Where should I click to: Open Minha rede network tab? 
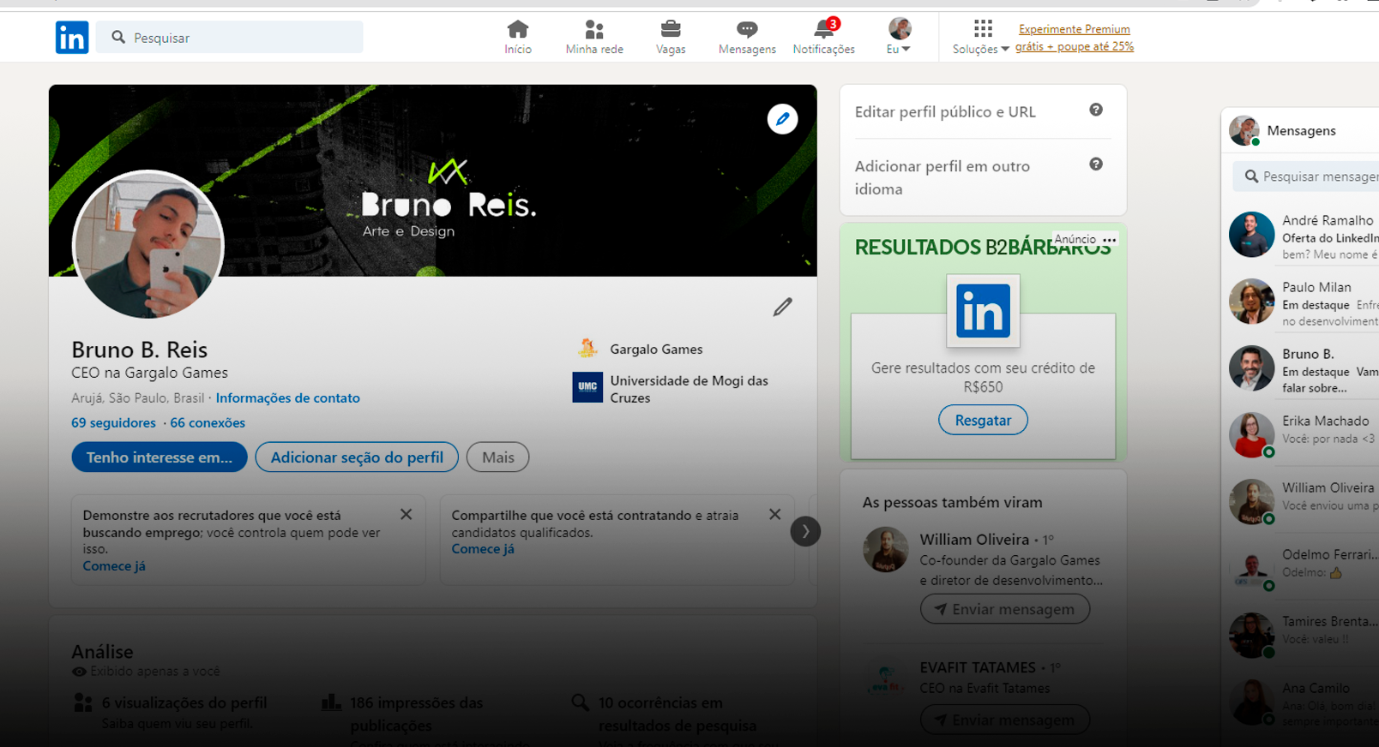(594, 38)
